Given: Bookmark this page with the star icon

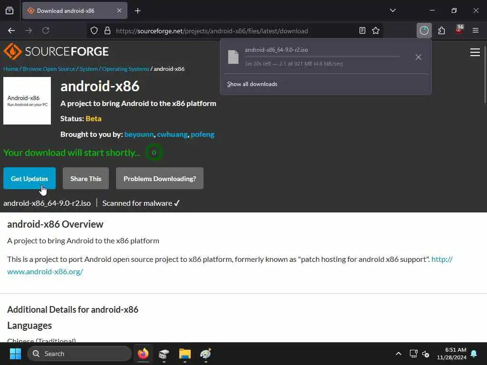Looking at the screenshot, I should click(x=376, y=31).
